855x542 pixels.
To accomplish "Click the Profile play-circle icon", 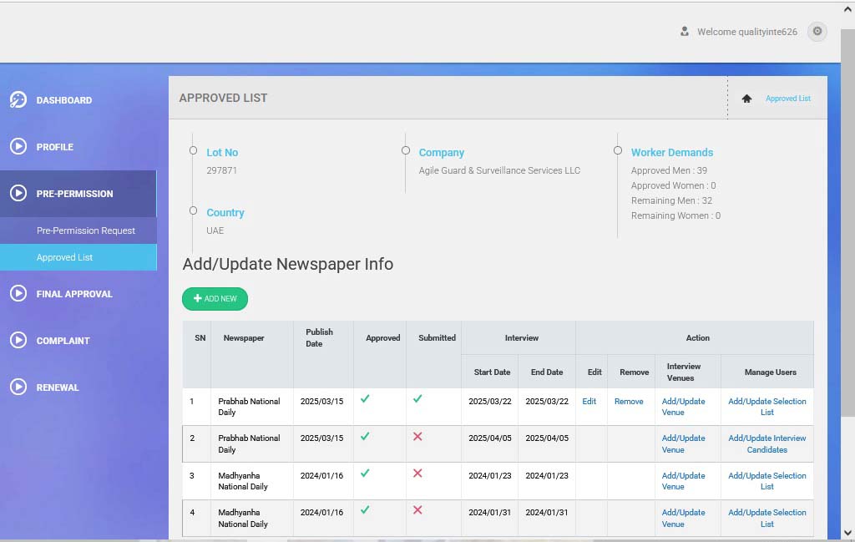I will pyautogui.click(x=18, y=147).
